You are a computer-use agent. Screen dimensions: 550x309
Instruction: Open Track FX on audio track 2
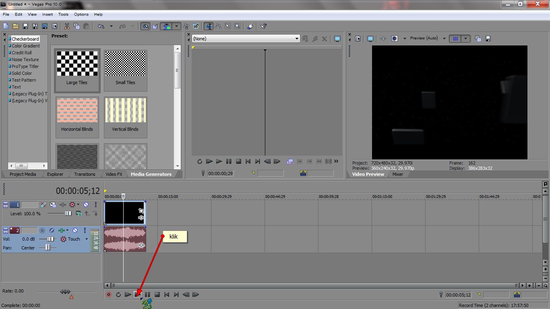click(x=62, y=230)
